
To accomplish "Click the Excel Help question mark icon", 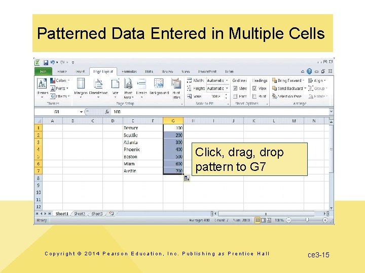I will pyautogui.click(x=309, y=71).
